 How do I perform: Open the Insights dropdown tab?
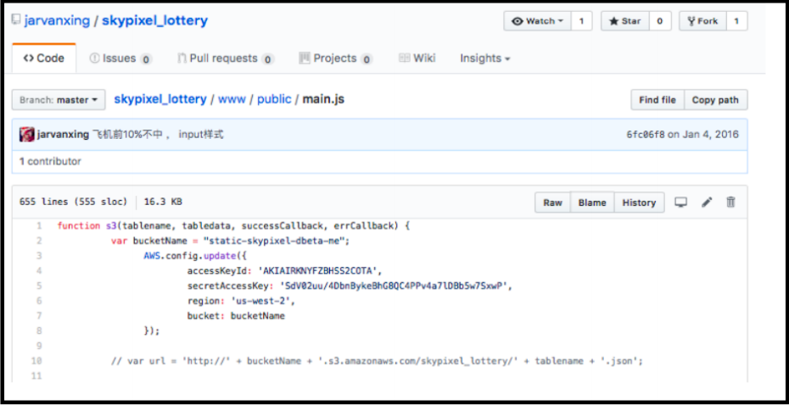(485, 58)
